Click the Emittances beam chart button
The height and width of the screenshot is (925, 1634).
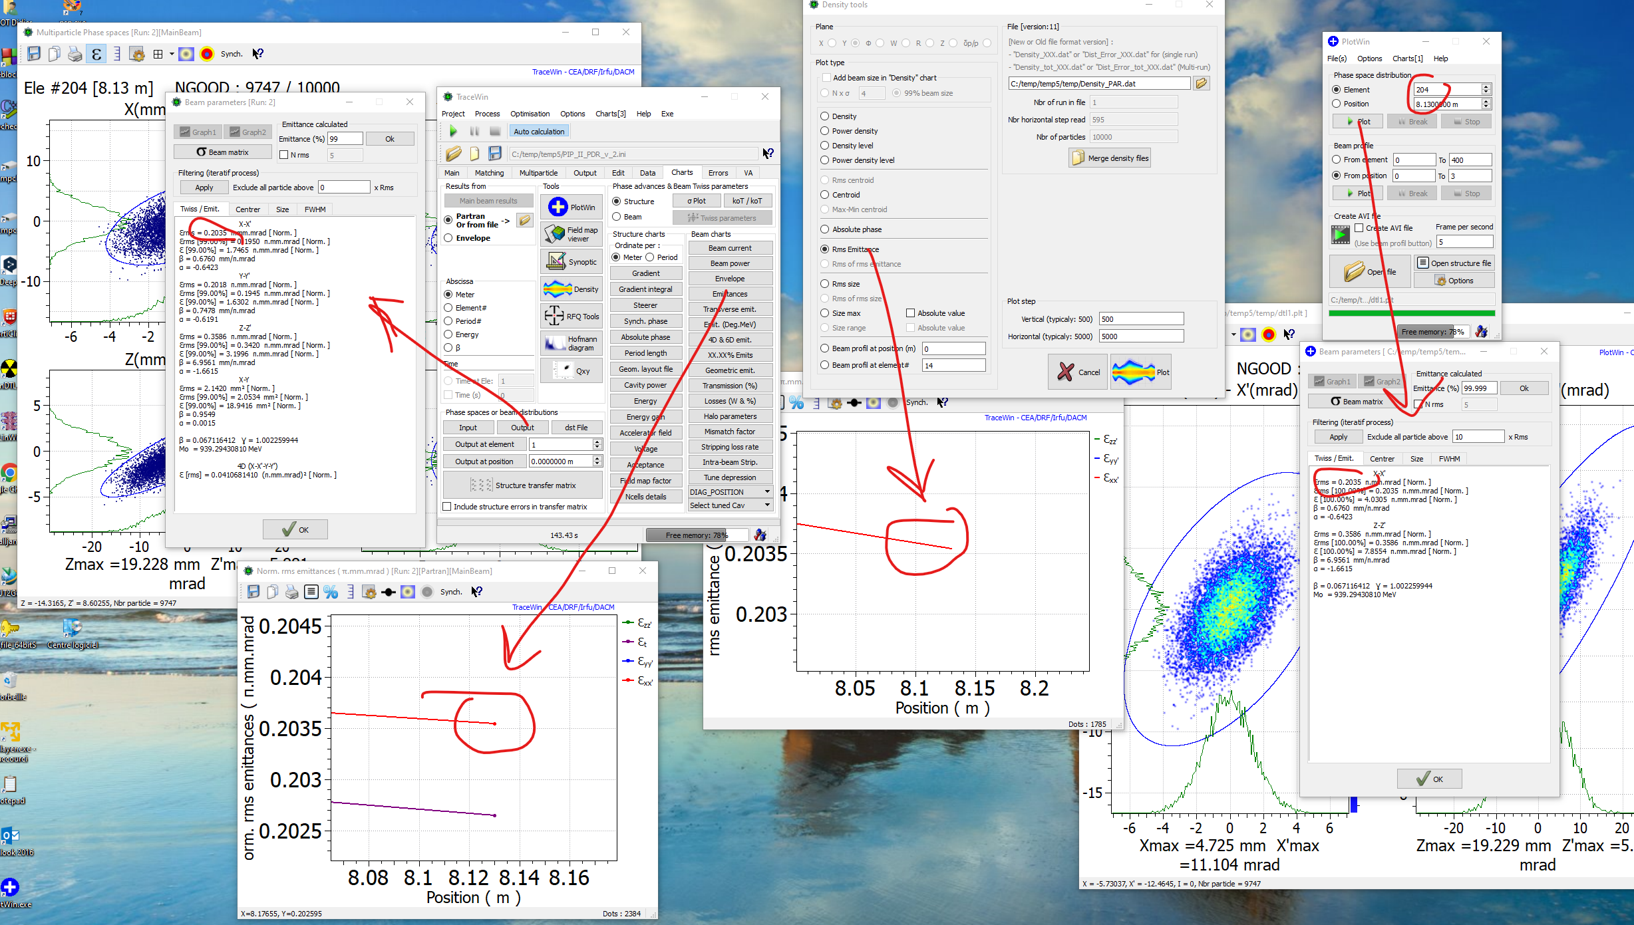coord(730,294)
